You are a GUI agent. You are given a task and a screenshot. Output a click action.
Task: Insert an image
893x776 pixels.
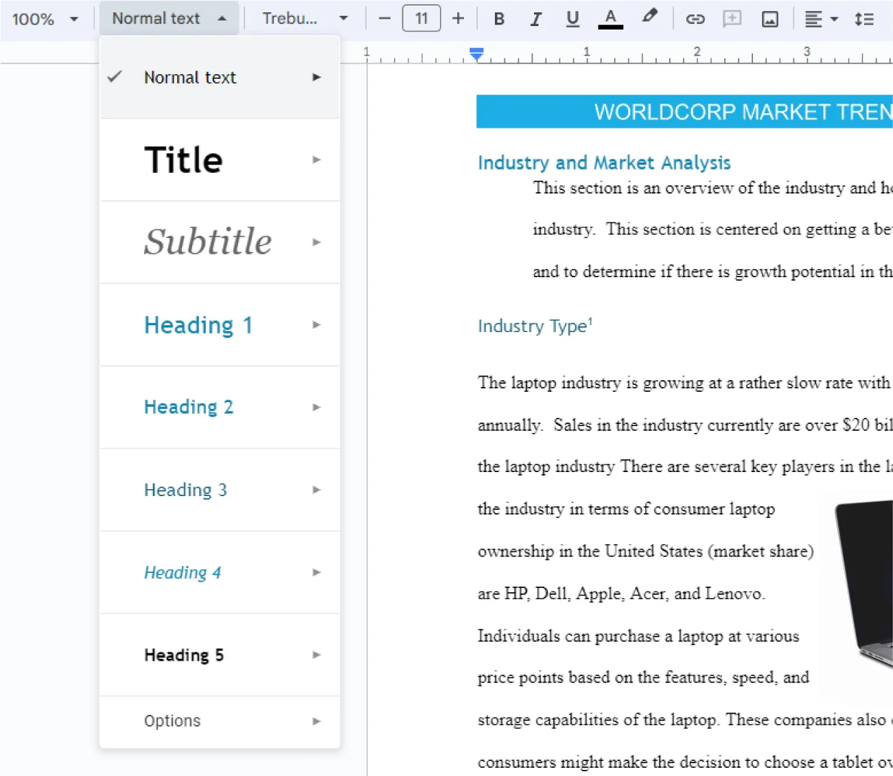(769, 19)
